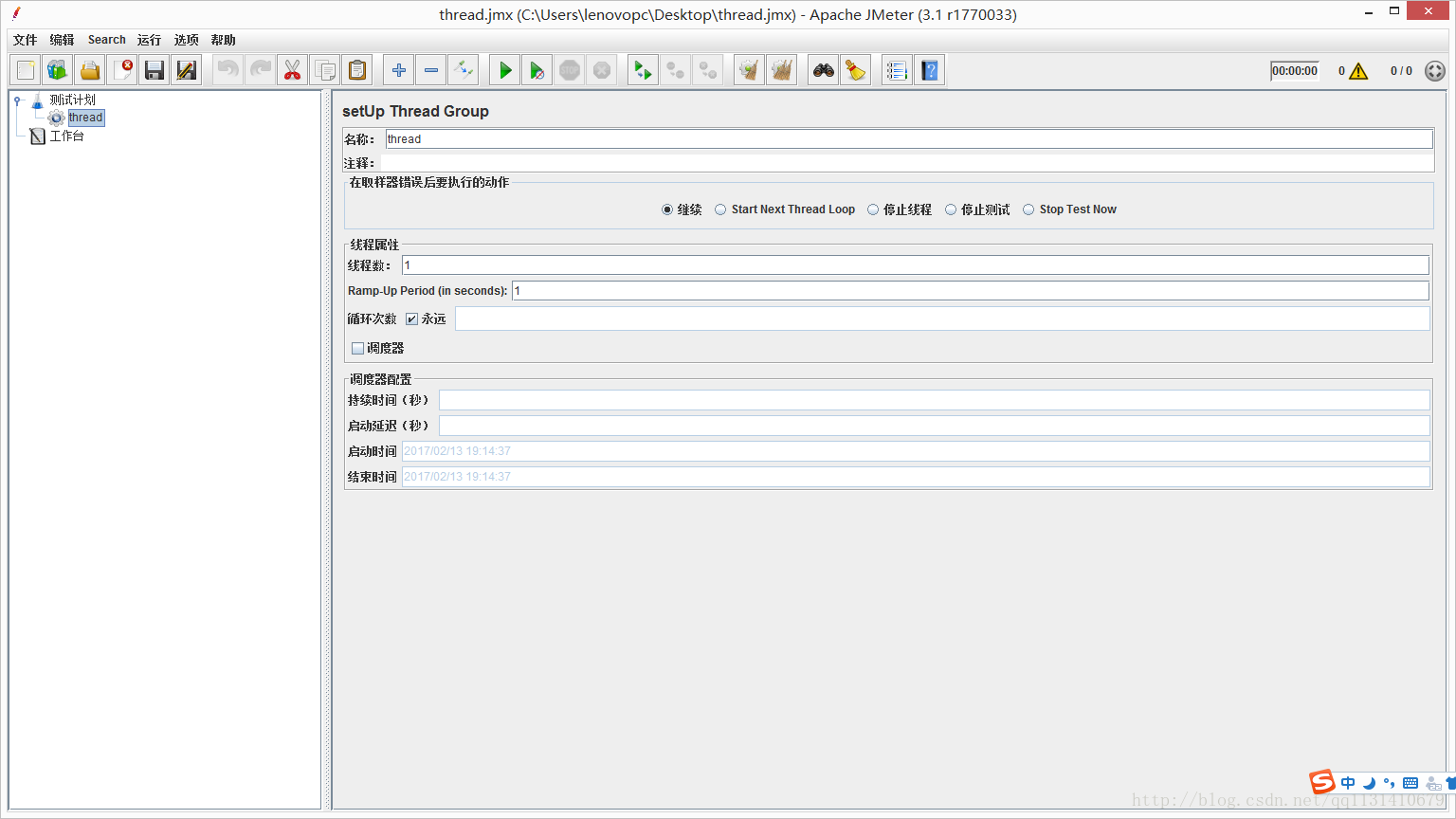Click the 循环次数 loop count field
The image size is (1456, 819).
coord(942,318)
